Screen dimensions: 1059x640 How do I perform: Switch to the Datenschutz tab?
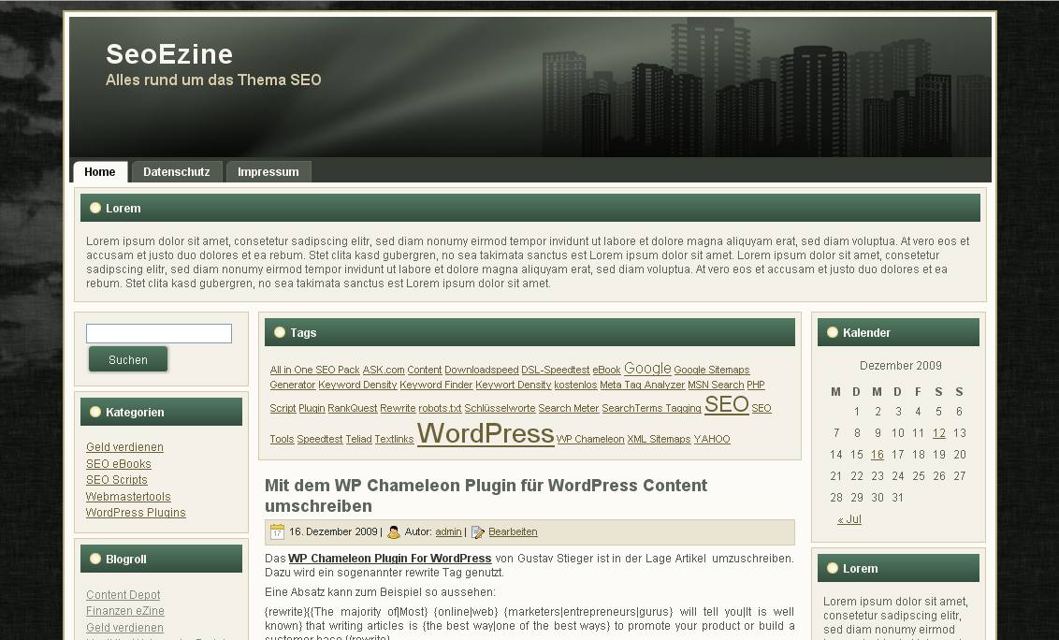pos(176,171)
